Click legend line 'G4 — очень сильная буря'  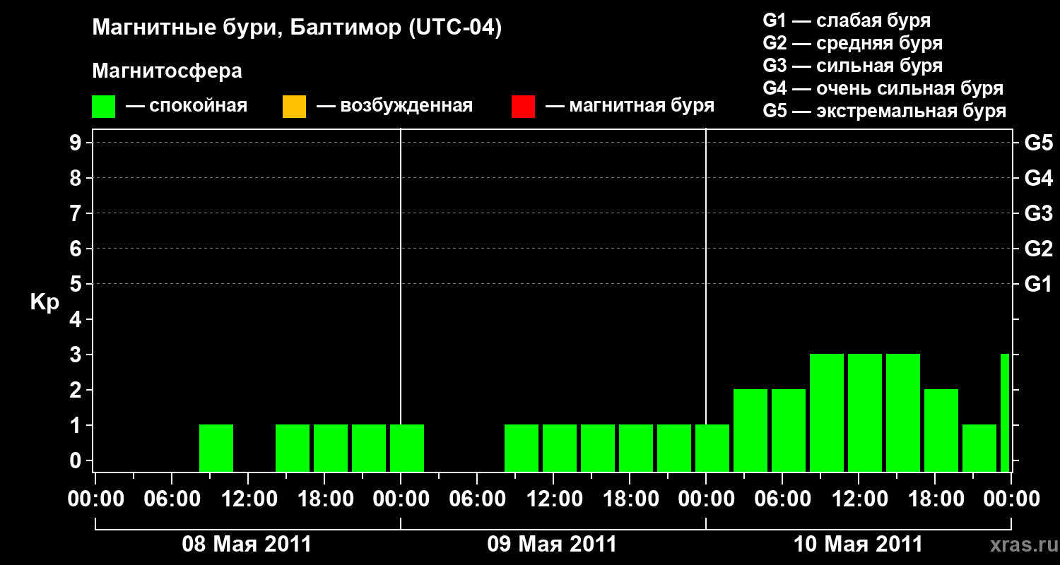click(883, 88)
